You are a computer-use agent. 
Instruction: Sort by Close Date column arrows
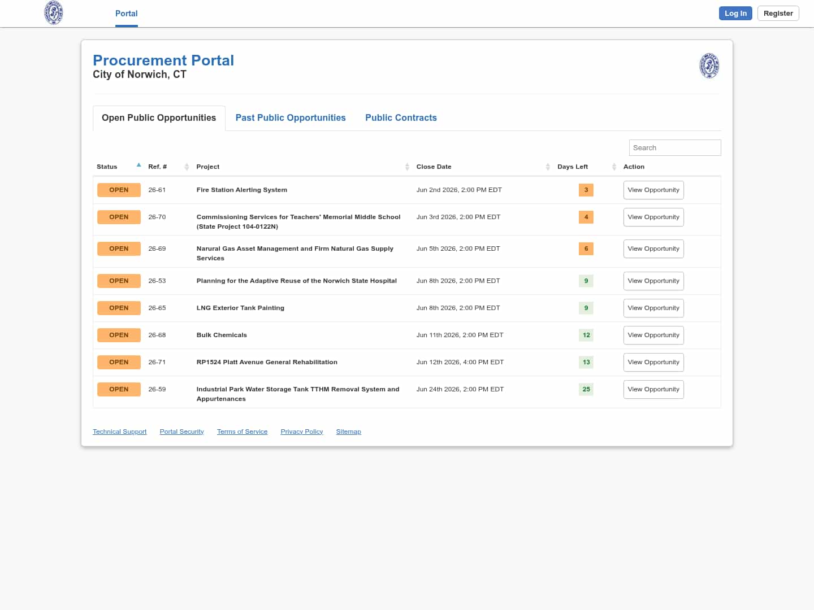click(548, 167)
